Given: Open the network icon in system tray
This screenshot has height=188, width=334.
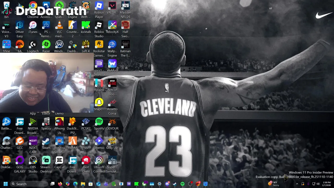Looking at the screenshot, I should point(314,184).
